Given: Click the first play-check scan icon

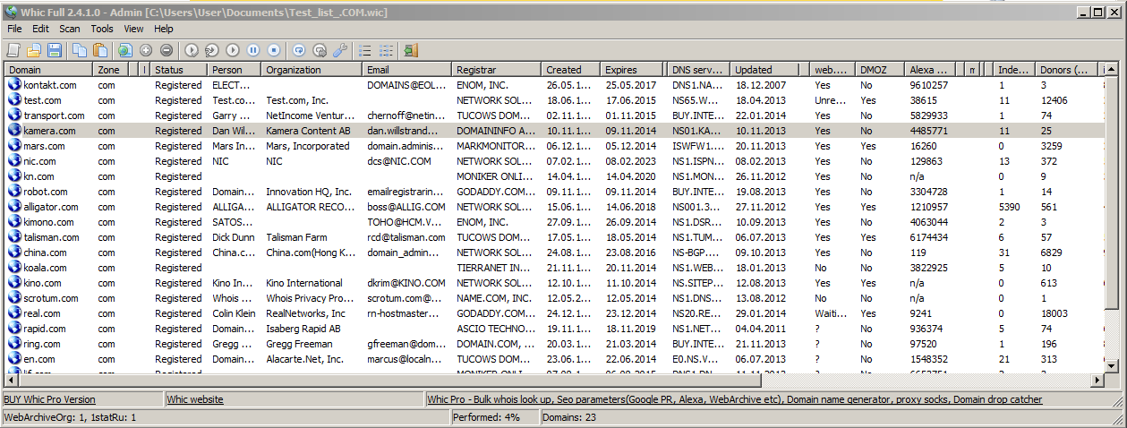Looking at the screenshot, I should [192, 50].
